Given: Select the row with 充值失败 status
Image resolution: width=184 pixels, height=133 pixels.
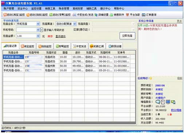Looking at the screenshot, I should pos(69,66).
